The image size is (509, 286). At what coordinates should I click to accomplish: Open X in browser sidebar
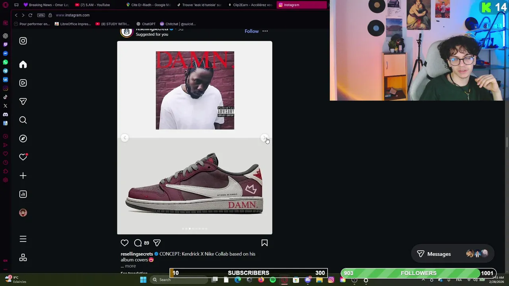(x=5, y=106)
